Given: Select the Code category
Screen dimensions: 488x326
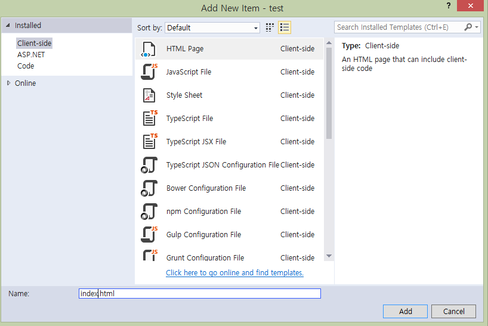Looking at the screenshot, I should (x=26, y=66).
